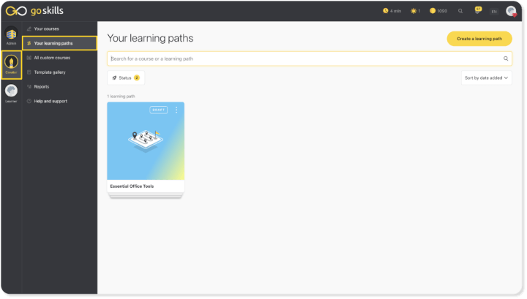Expand Sort by date added dropdown
This screenshot has height=299, width=527.
(486, 77)
